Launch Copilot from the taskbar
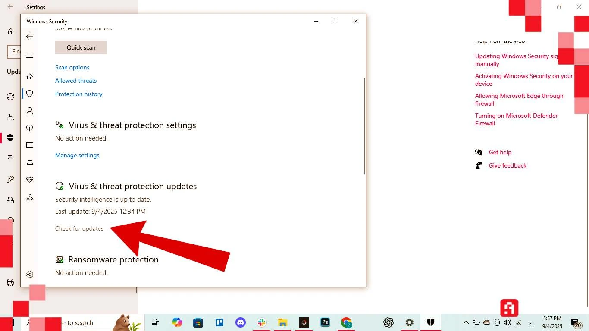 [x=177, y=322]
